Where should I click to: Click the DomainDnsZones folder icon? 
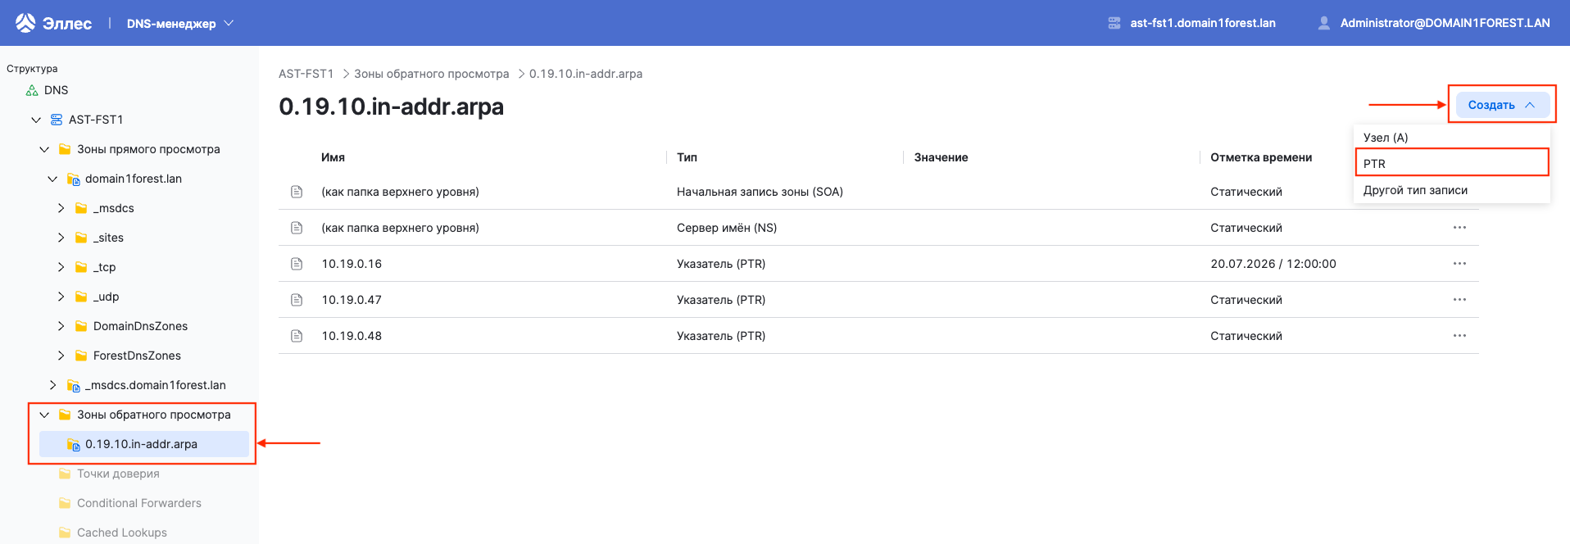click(81, 326)
